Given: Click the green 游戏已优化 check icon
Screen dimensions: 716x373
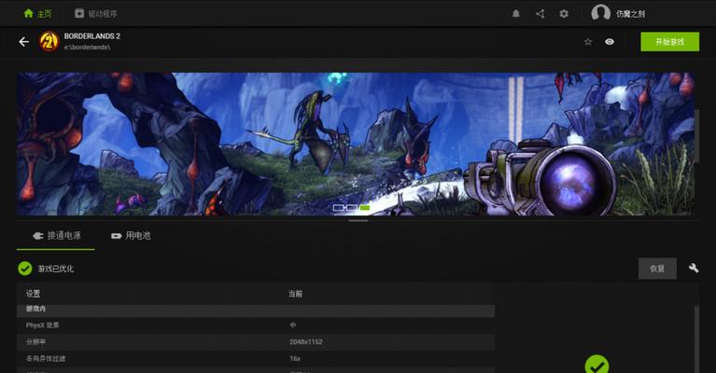Looking at the screenshot, I should [x=24, y=269].
